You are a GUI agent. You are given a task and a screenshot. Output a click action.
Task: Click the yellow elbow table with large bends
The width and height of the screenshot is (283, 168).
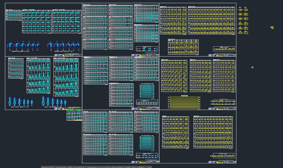(174, 76)
